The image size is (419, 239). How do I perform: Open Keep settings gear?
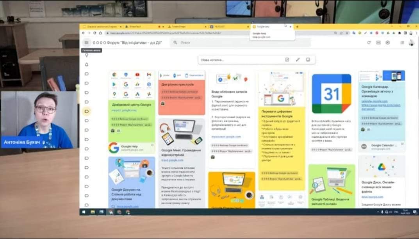(387, 43)
